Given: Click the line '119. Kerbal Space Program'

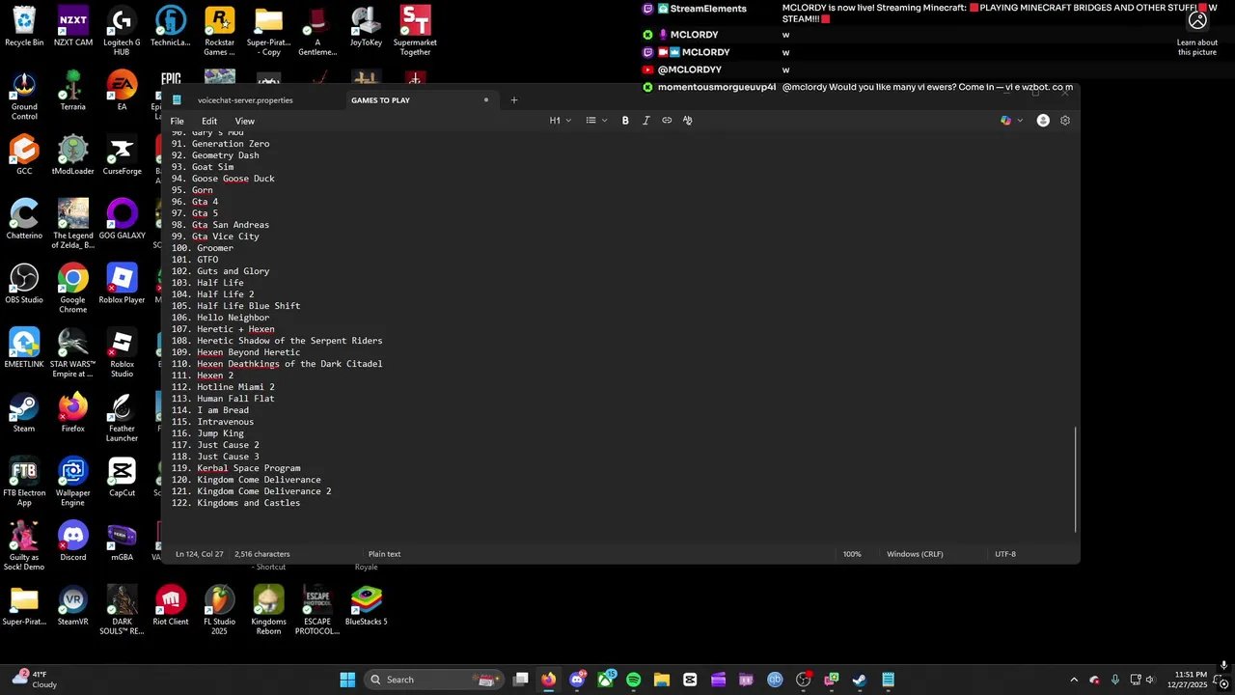Looking at the screenshot, I should coord(236,468).
